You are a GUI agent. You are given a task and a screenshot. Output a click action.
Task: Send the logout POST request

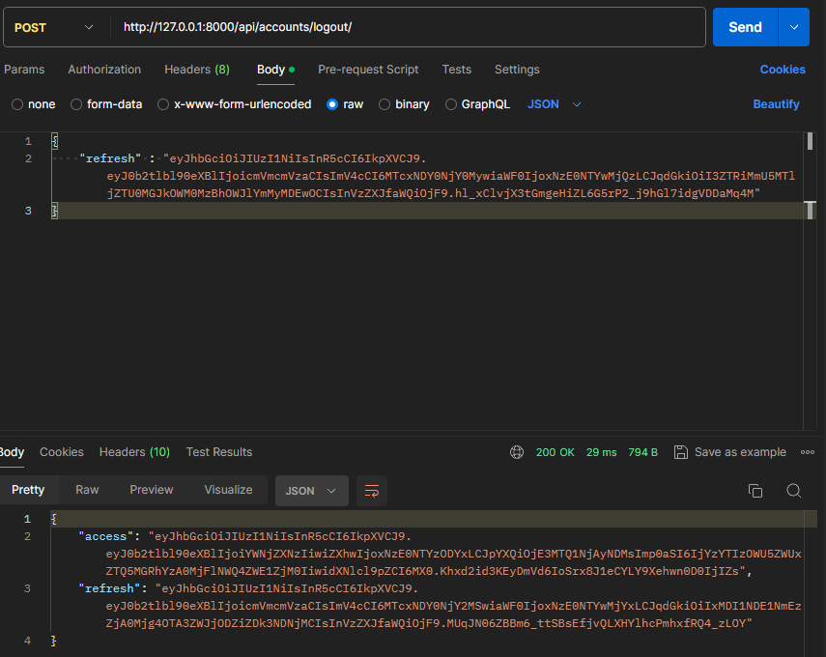(746, 27)
